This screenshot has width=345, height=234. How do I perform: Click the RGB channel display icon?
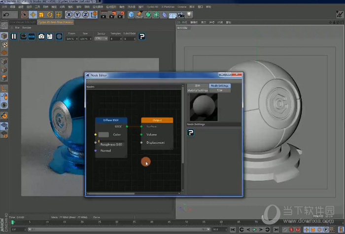pyautogui.click(x=32, y=36)
